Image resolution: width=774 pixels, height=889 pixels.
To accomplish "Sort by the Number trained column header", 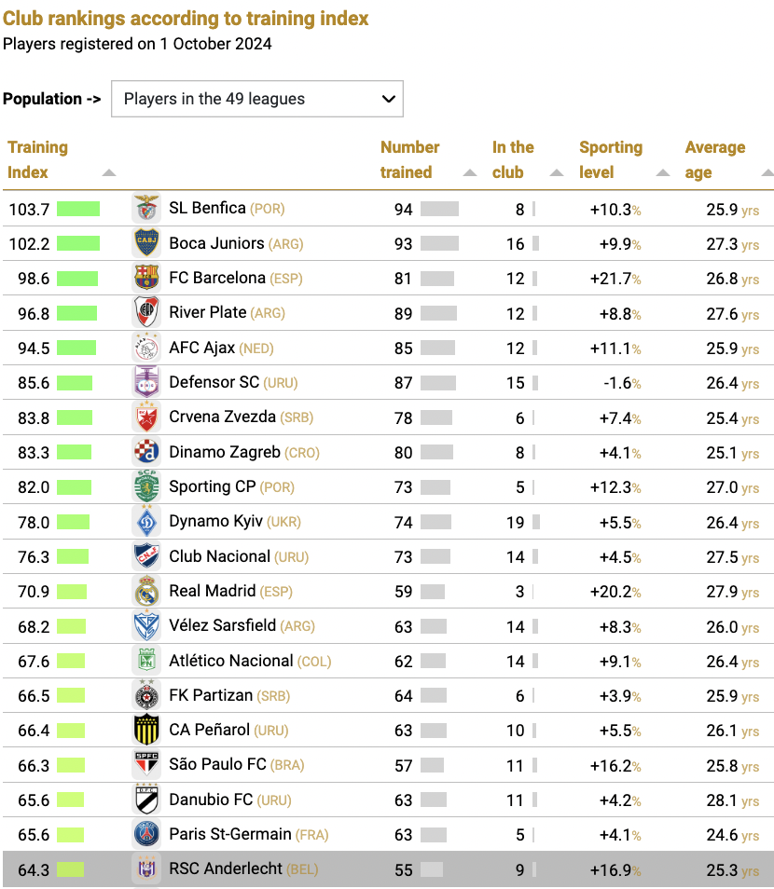I will 408,158.
